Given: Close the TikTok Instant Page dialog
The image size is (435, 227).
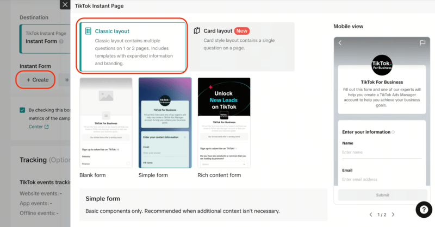Looking at the screenshot, I should (65, 5).
